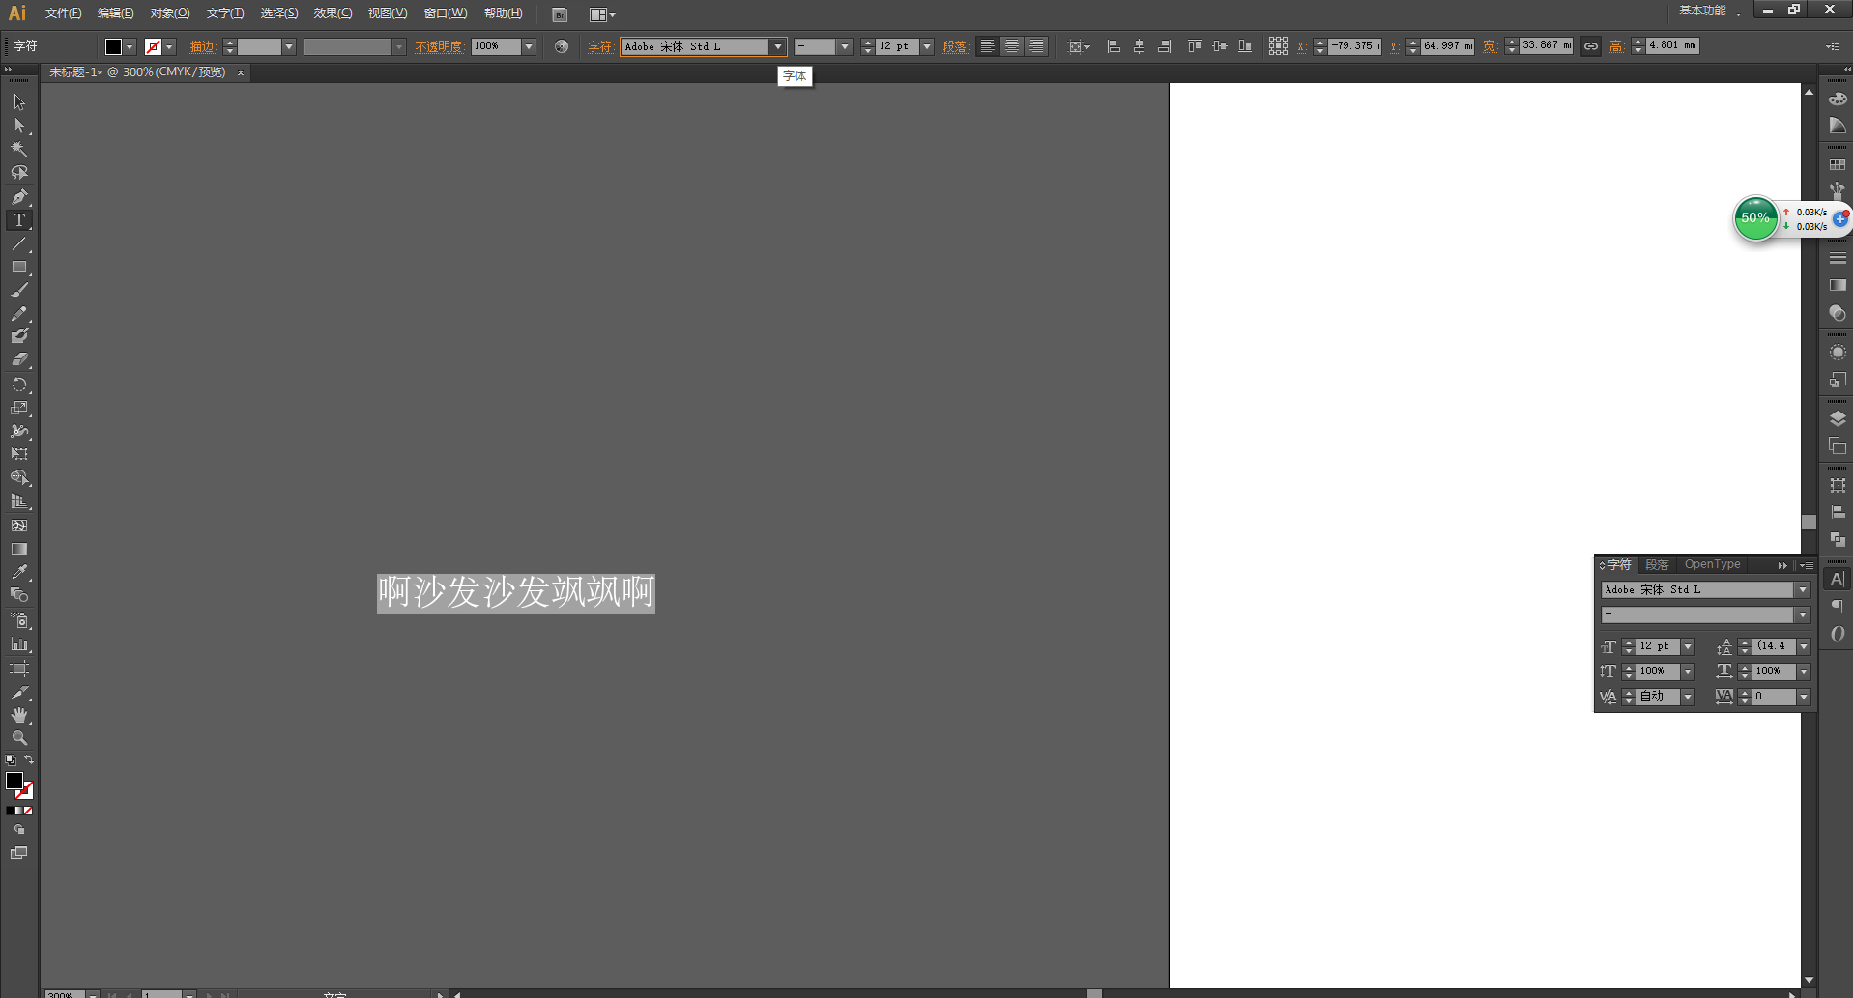Increase font size stepper in Character panel
Image resolution: width=1853 pixels, height=998 pixels.
pyautogui.click(x=1628, y=642)
